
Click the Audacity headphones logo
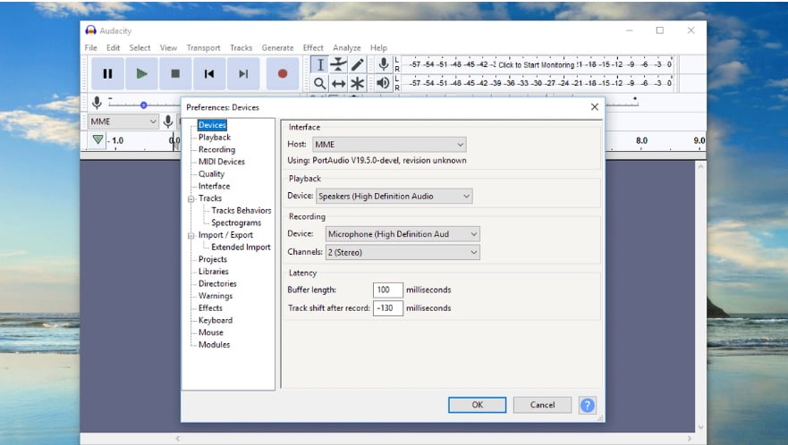pyautogui.click(x=91, y=30)
